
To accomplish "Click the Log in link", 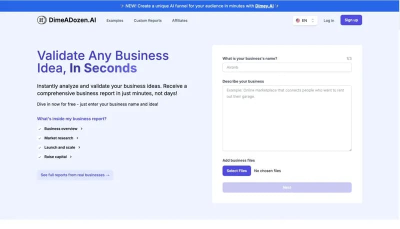I will (329, 20).
